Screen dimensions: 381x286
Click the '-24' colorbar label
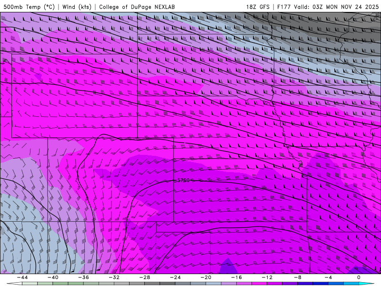[175, 277]
